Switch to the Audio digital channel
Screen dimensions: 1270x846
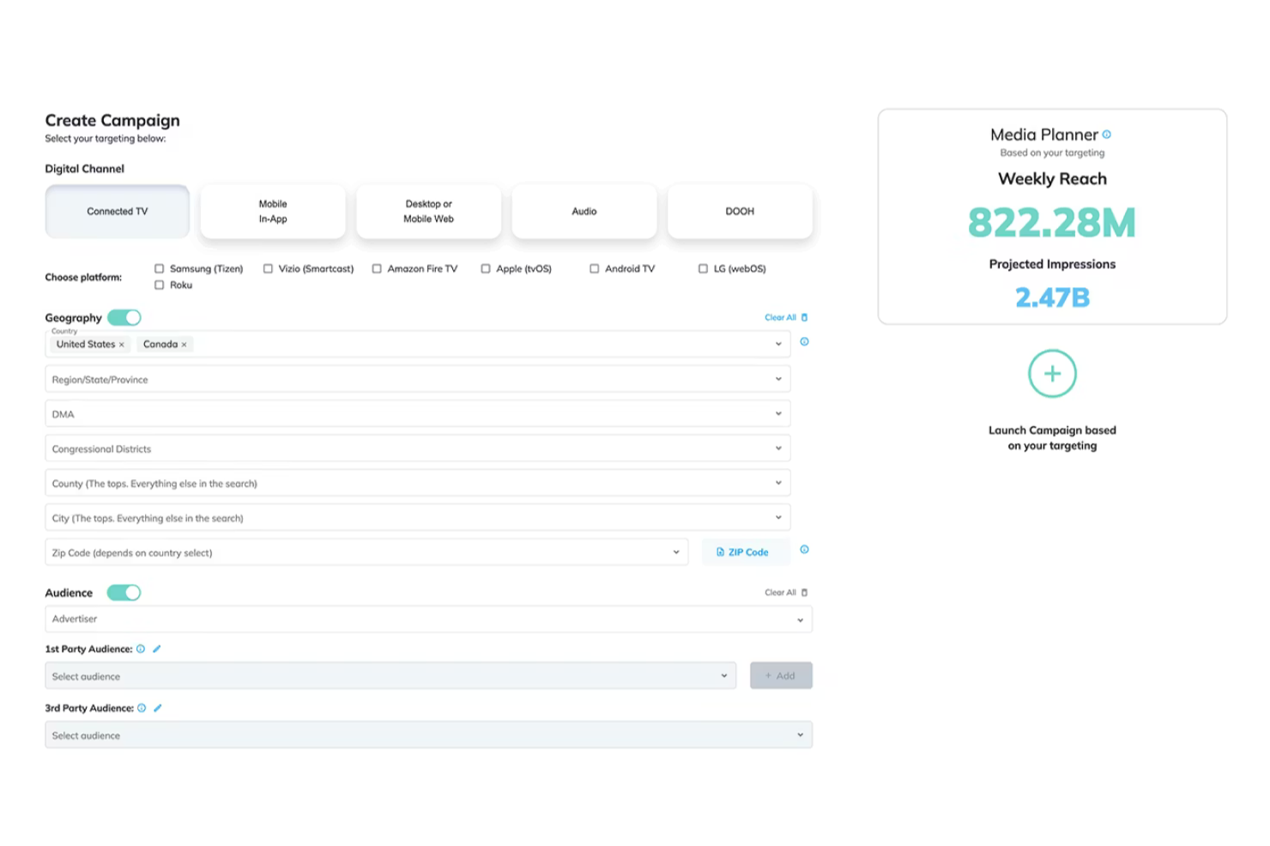[584, 211]
